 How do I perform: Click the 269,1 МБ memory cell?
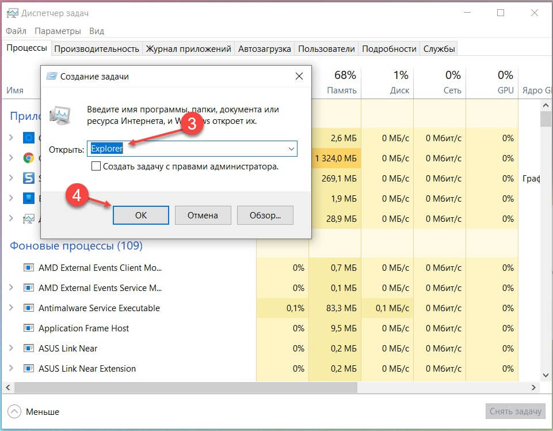[335, 178]
